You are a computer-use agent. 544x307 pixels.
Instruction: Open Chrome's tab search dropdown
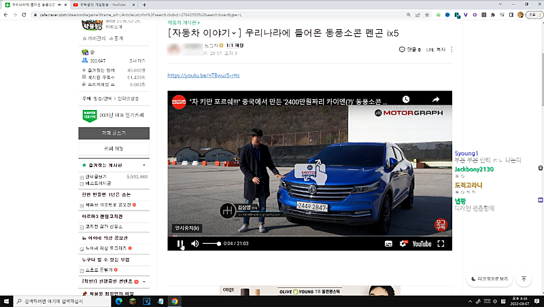(x=500, y=4)
